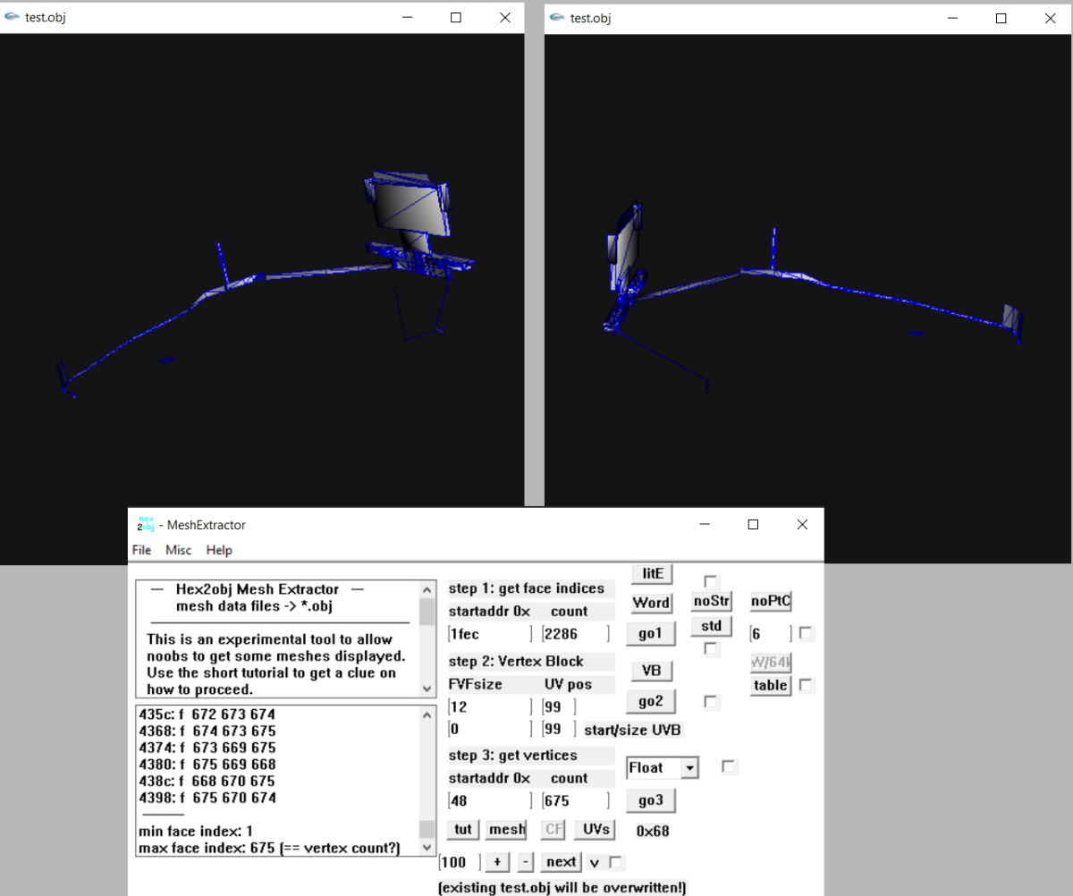This screenshot has height=896, width=1073.
Task: Click the right test.obj window's title icon
Action: pos(557,17)
